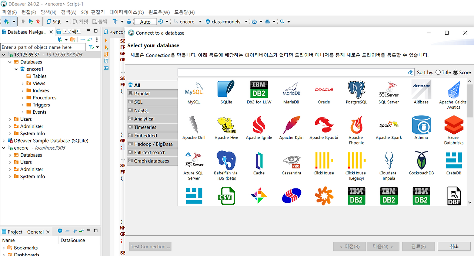Open the Analytical category
474x256 pixels.
152,119
